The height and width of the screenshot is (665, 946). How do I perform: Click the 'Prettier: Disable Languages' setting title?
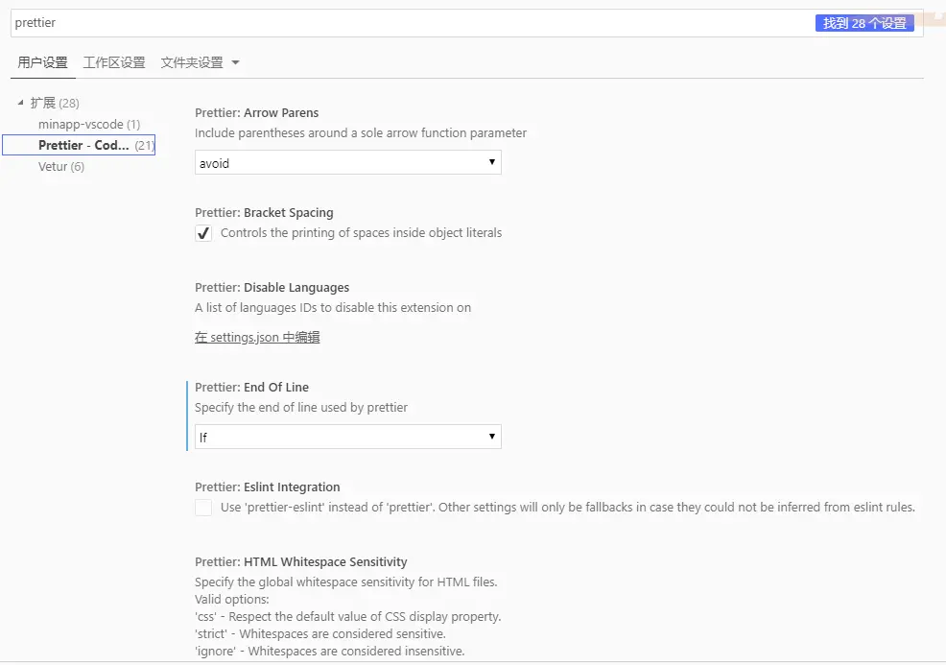[272, 287]
